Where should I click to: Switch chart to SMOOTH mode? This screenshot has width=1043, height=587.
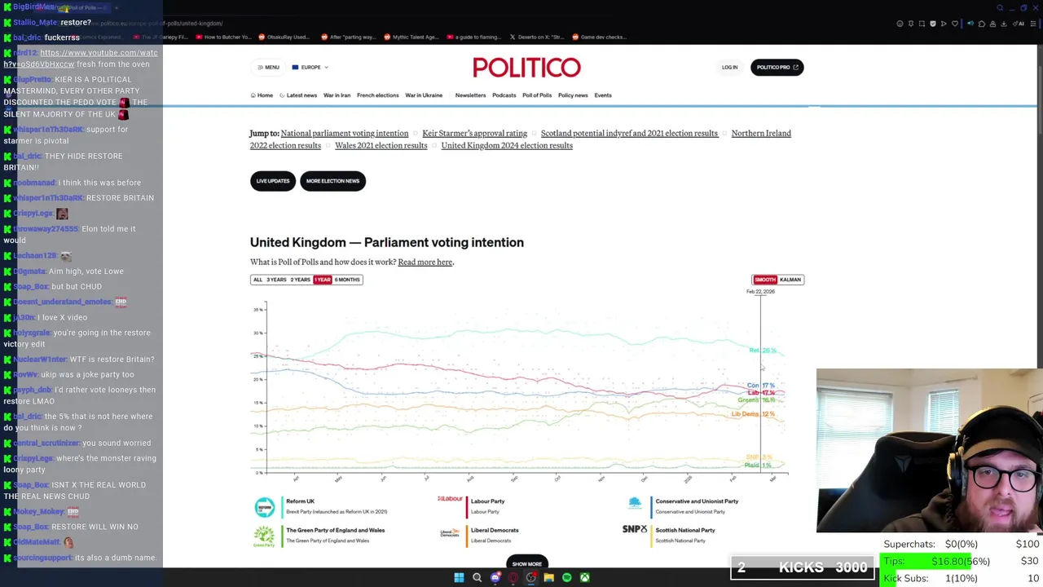(765, 280)
